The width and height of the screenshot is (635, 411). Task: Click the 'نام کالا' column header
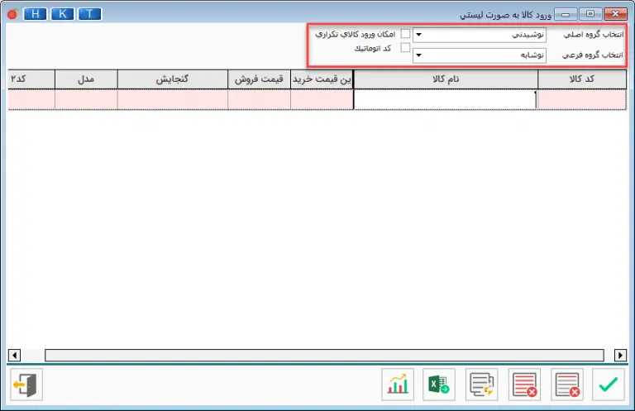click(445, 79)
